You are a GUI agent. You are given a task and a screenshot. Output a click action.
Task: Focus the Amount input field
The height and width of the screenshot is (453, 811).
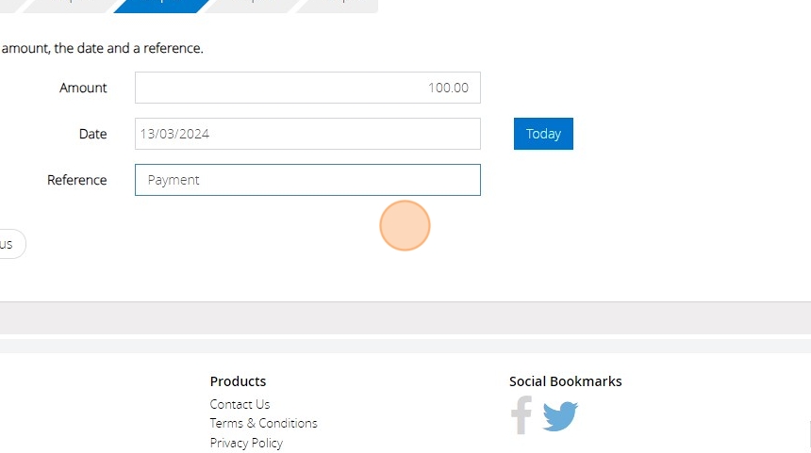tap(307, 88)
